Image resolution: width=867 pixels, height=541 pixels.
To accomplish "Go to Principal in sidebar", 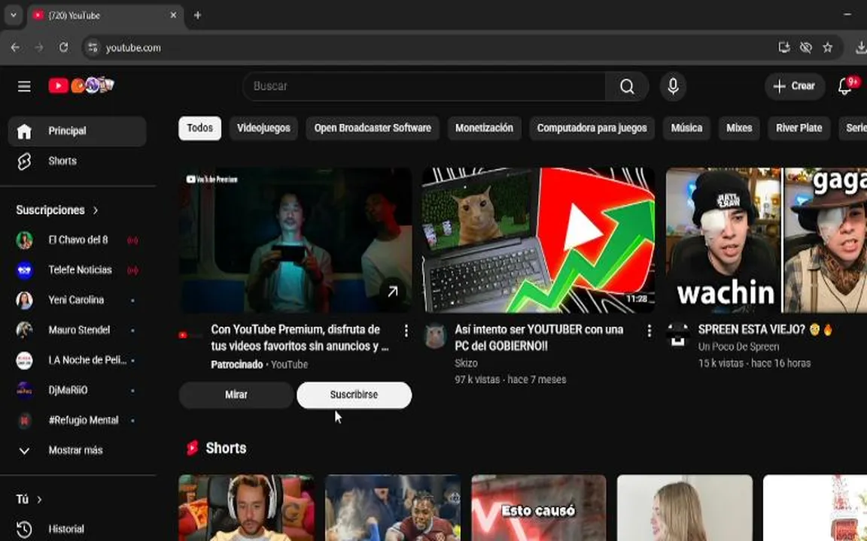I will 78,131.
